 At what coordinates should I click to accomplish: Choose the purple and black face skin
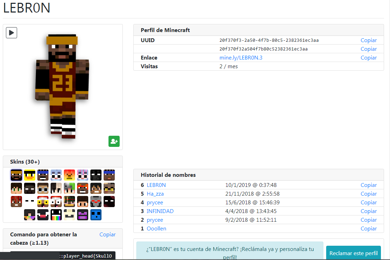83,215
